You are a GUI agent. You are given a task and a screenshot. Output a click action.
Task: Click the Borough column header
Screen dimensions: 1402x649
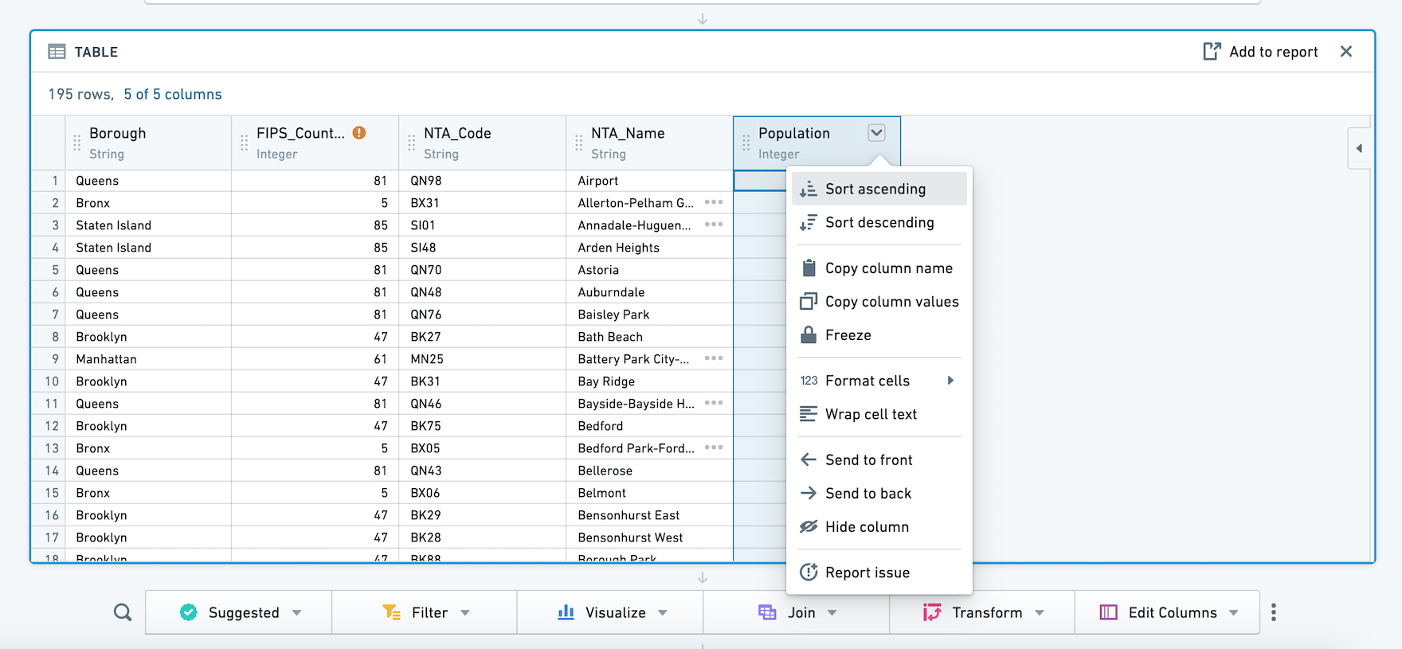pyautogui.click(x=148, y=143)
